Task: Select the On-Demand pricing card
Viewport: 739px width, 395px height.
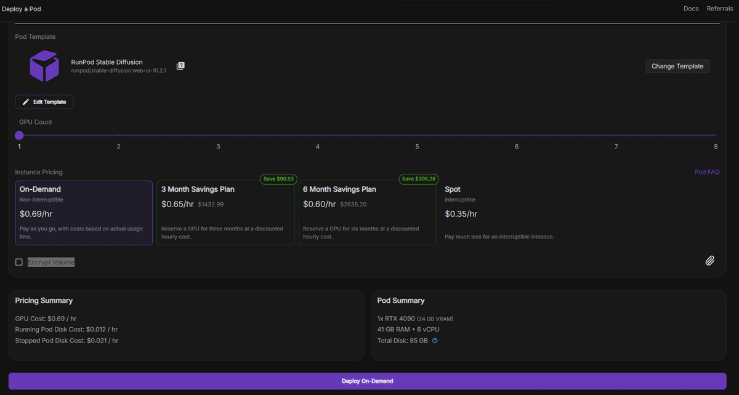Action: pyautogui.click(x=84, y=213)
